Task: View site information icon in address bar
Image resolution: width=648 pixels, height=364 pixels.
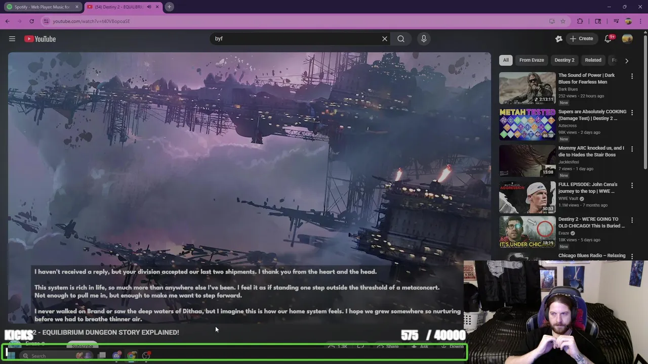Action: [46, 21]
